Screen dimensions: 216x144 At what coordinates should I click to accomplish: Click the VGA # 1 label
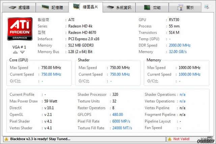pos(19,47)
